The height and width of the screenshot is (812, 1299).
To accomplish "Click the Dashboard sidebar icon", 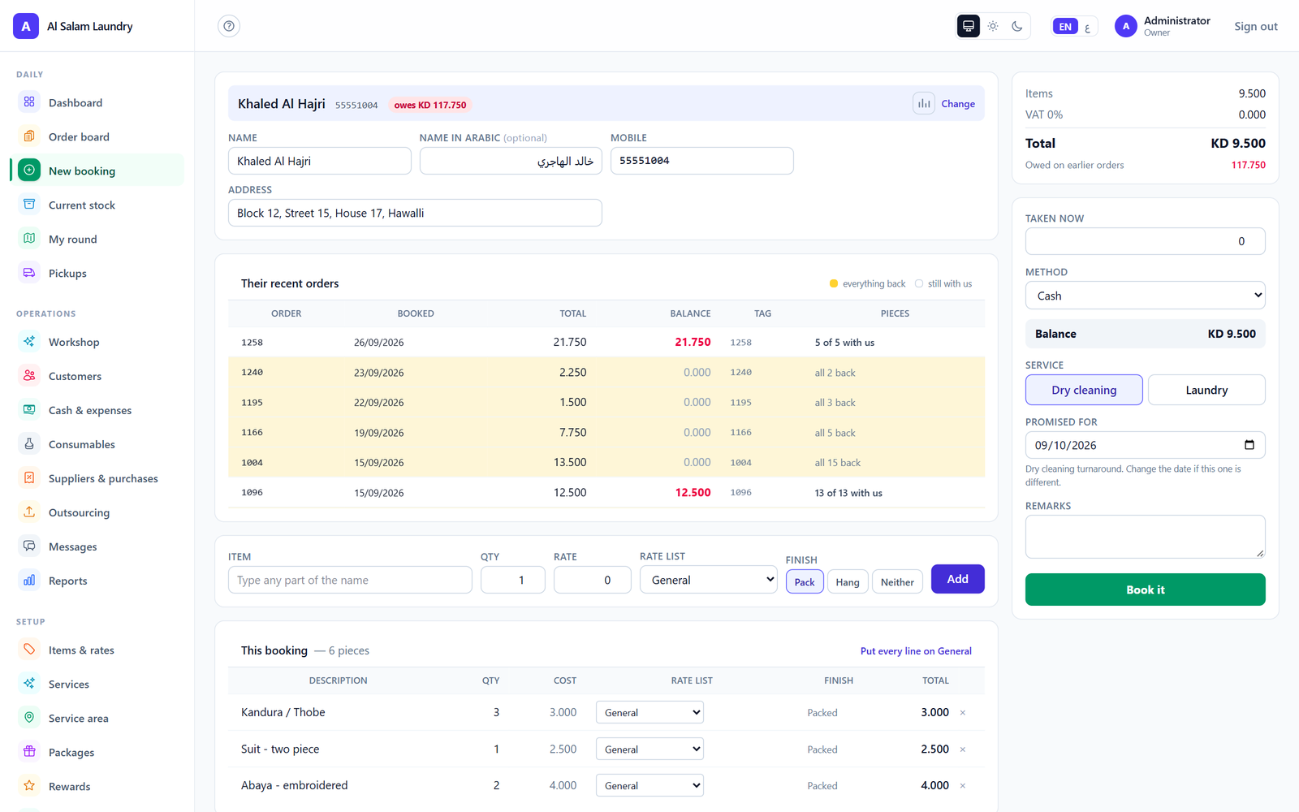I will coord(29,102).
